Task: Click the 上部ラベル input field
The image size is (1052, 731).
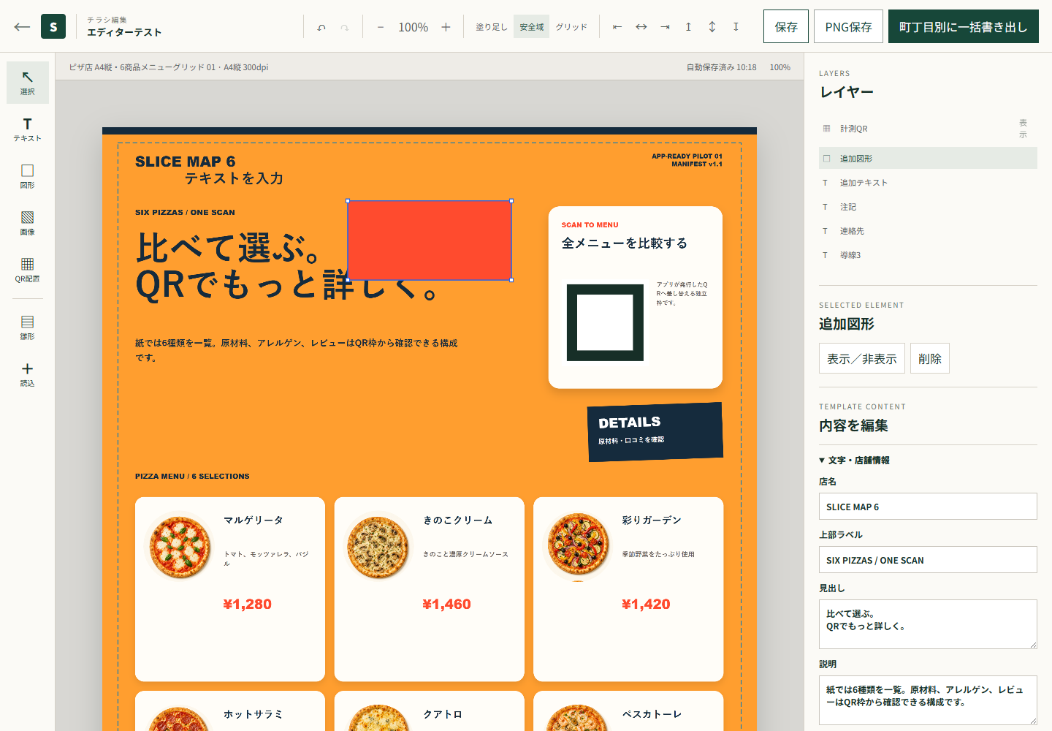Action: pos(928,560)
